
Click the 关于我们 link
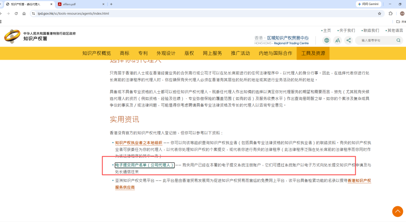(347, 30)
